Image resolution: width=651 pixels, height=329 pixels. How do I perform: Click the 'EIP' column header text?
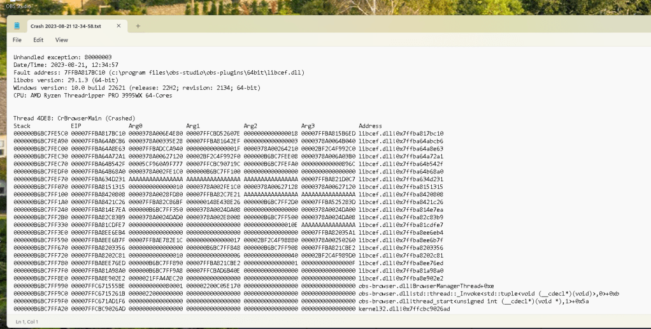point(76,126)
